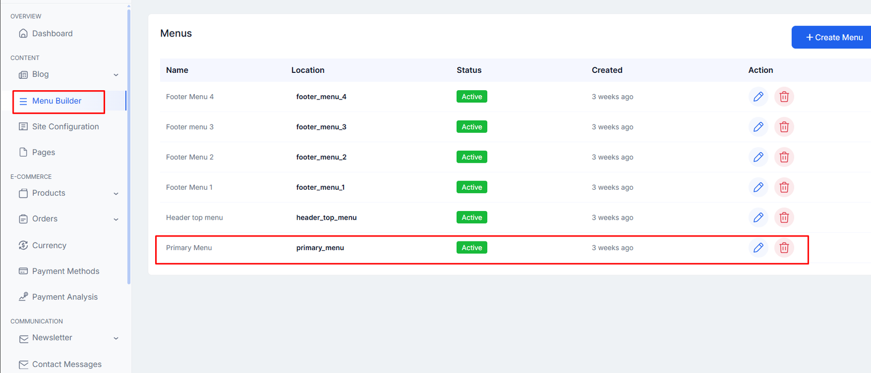Delete the Footer Menu 4 entry
This screenshot has height=373, width=871.
[784, 97]
